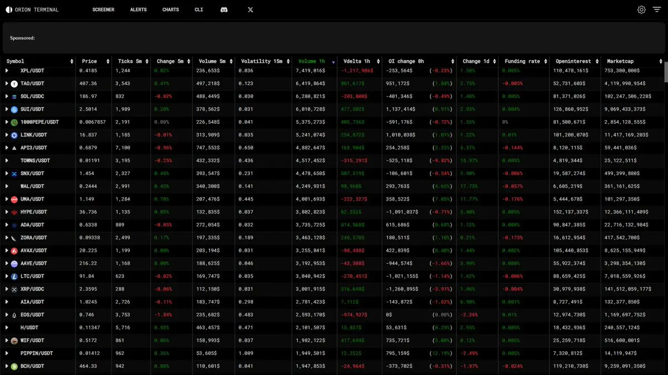Screen dimensions: 668x375
Task: Expand the H/USDT row
Action: tap(7, 327)
